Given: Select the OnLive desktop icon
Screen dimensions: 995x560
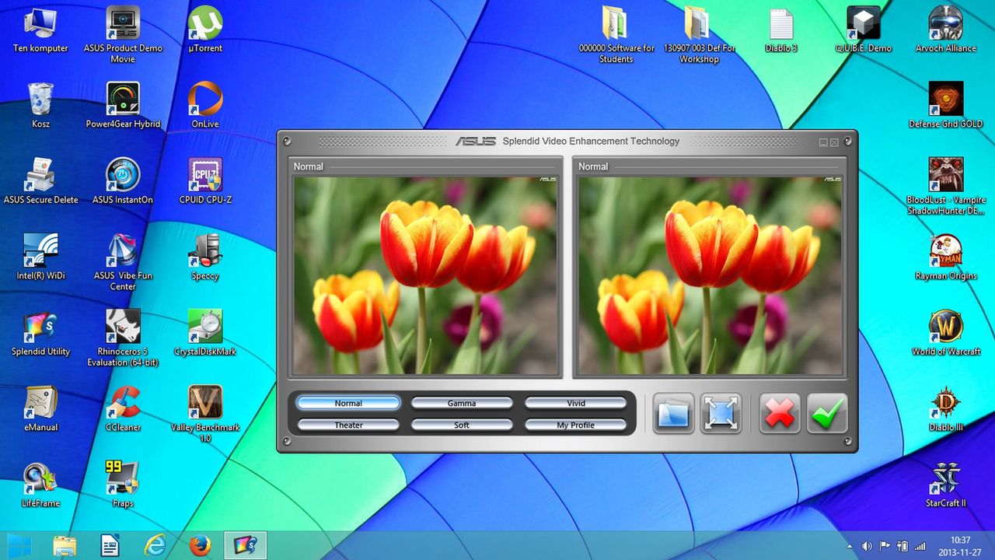Looking at the screenshot, I should coord(205,106).
